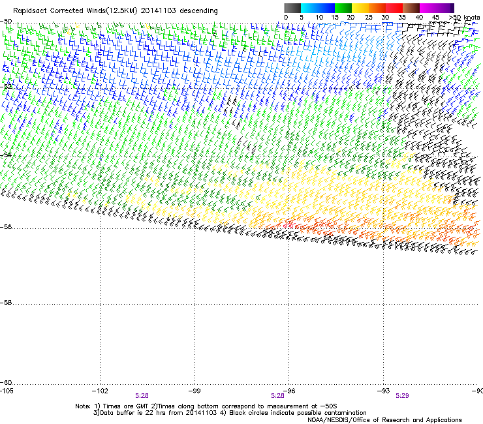Click the purple time '5:28' near -96
This screenshot has height=424, width=483.
(277, 396)
